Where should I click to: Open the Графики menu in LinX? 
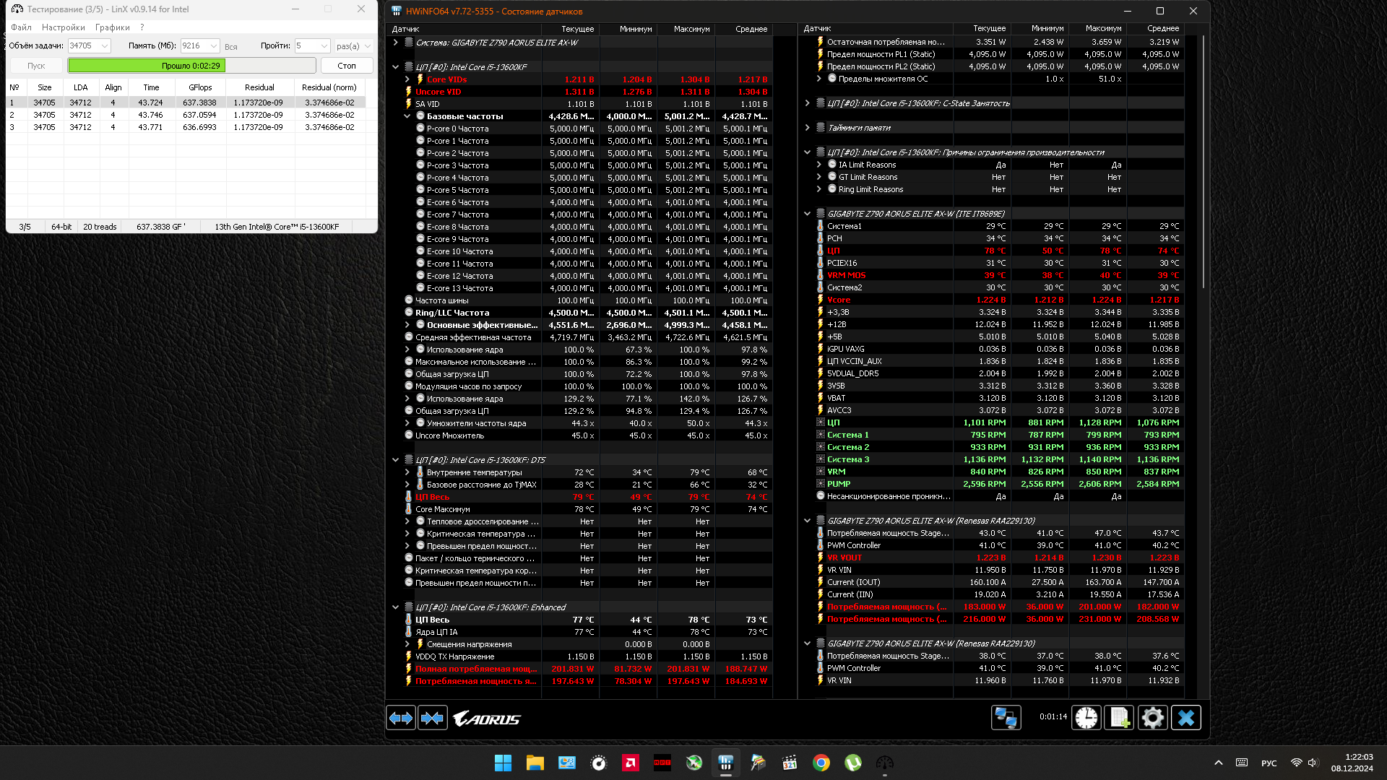(x=112, y=27)
